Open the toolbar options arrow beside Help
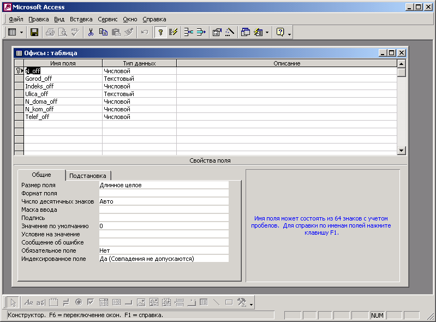This screenshot has width=436, height=322. coord(289,34)
